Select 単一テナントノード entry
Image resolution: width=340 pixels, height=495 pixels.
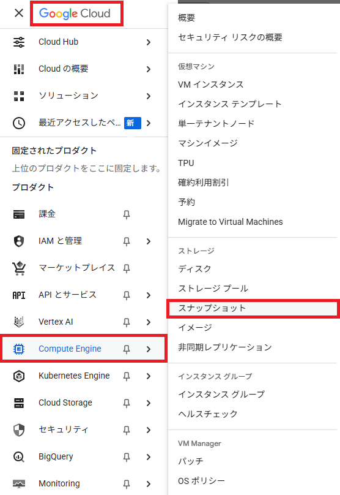coord(216,124)
